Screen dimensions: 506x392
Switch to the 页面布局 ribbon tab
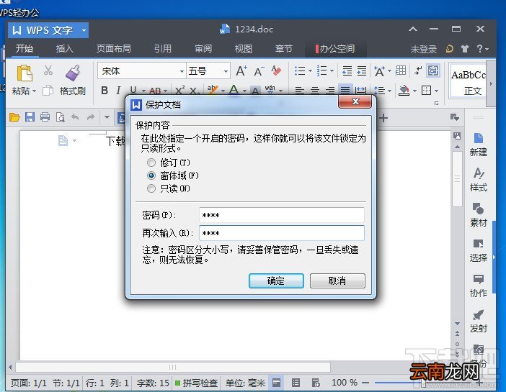click(x=114, y=49)
